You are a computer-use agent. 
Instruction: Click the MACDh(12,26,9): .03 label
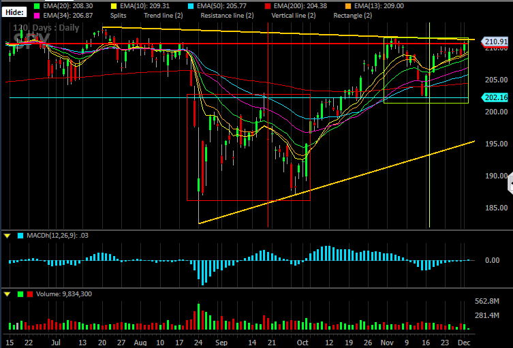[58, 236]
